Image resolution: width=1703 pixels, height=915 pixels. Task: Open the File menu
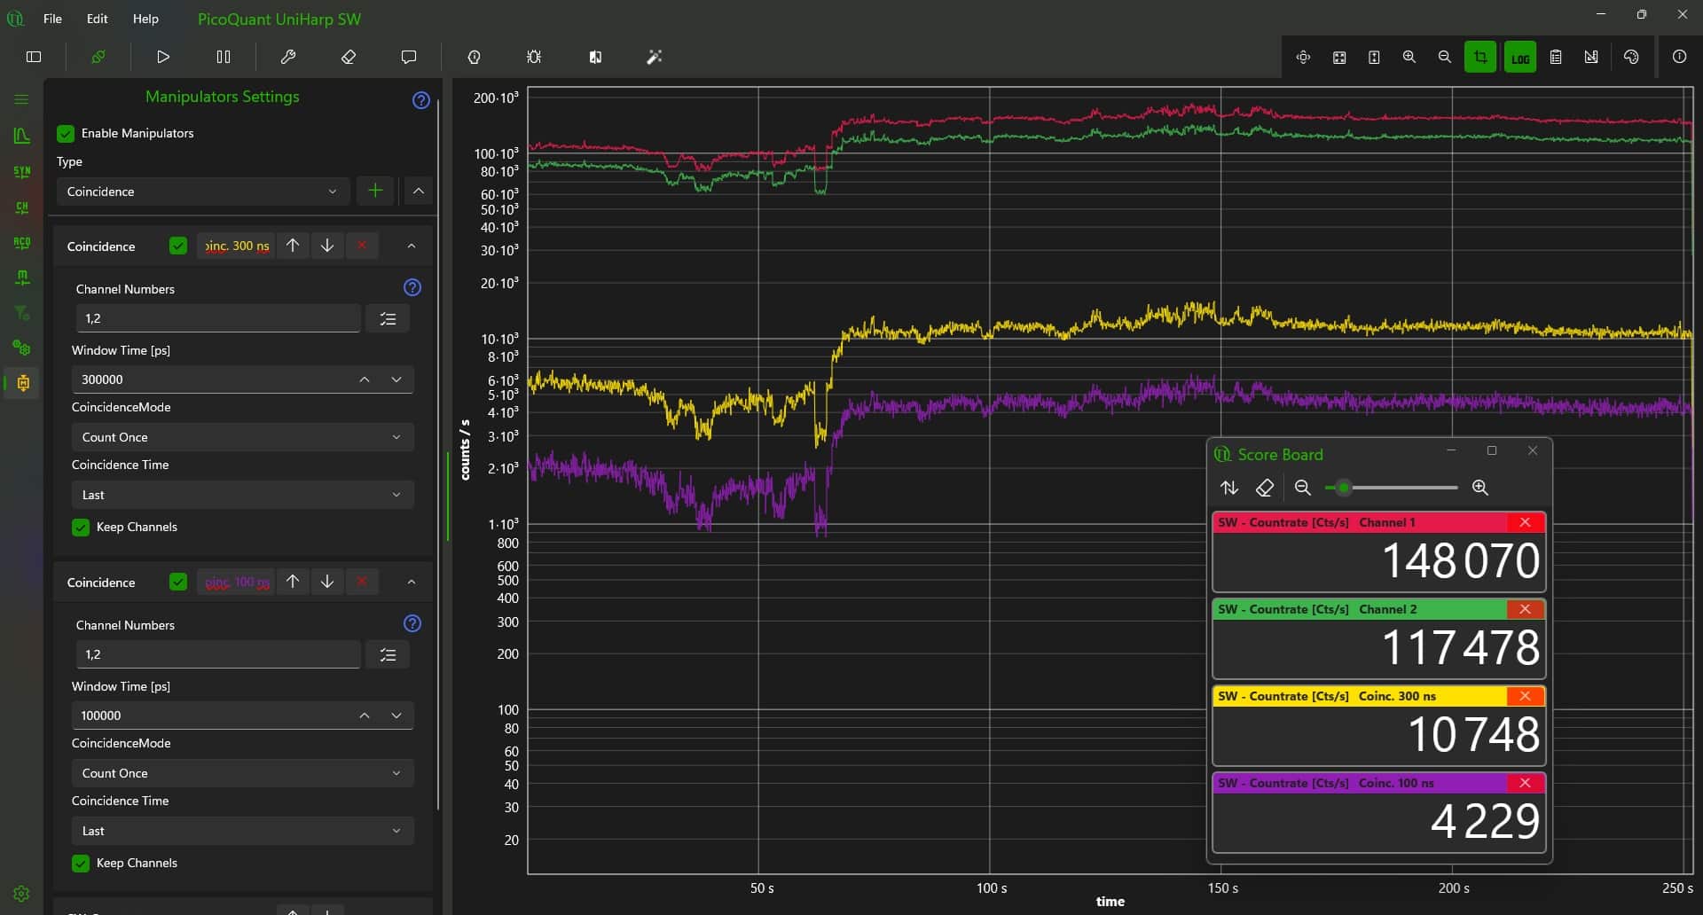[x=52, y=18]
